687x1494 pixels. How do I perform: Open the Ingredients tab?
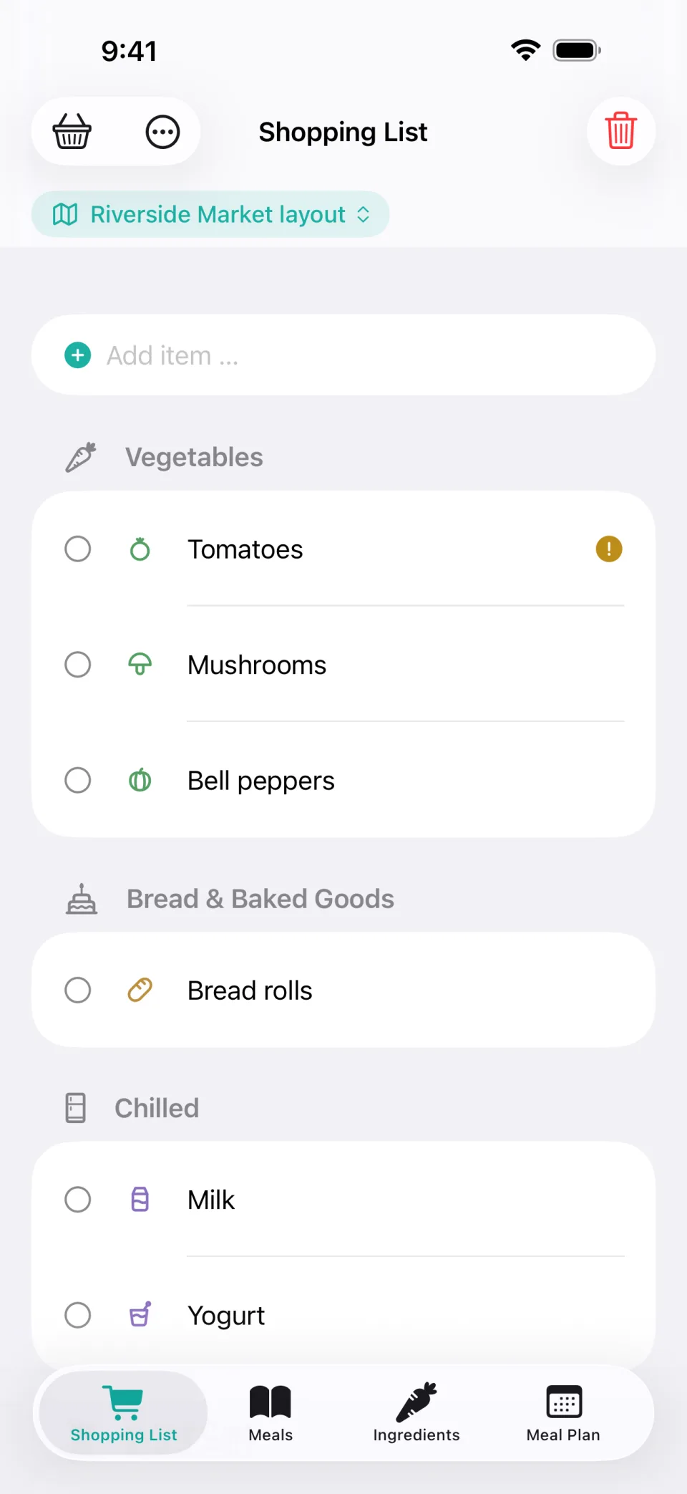416,1413
